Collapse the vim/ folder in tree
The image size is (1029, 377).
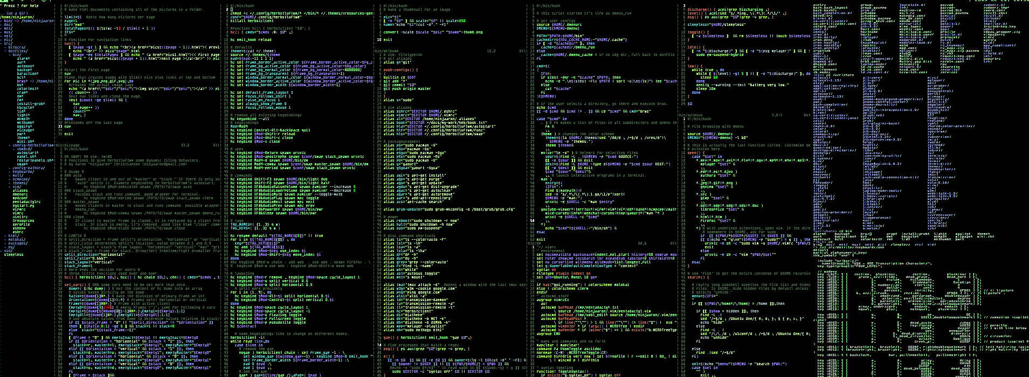pos(16,186)
